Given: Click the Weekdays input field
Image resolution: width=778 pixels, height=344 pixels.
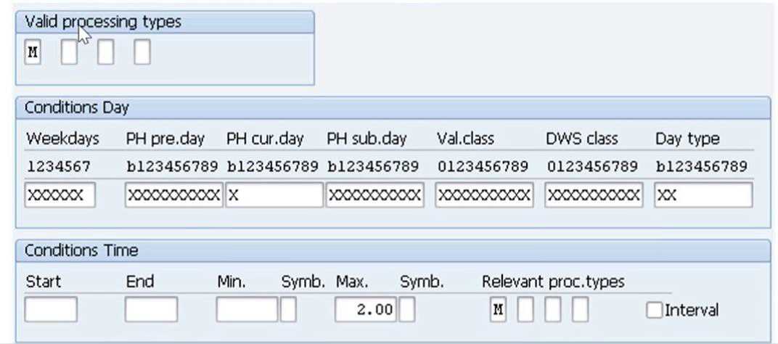Looking at the screenshot, I should point(60,195).
